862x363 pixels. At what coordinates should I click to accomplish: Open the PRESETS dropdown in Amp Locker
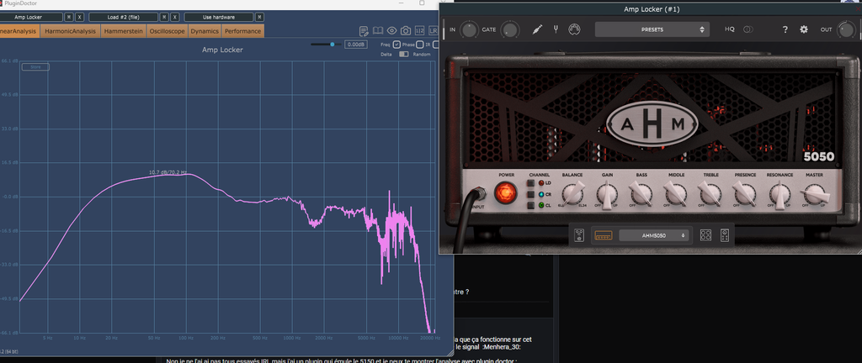click(652, 29)
